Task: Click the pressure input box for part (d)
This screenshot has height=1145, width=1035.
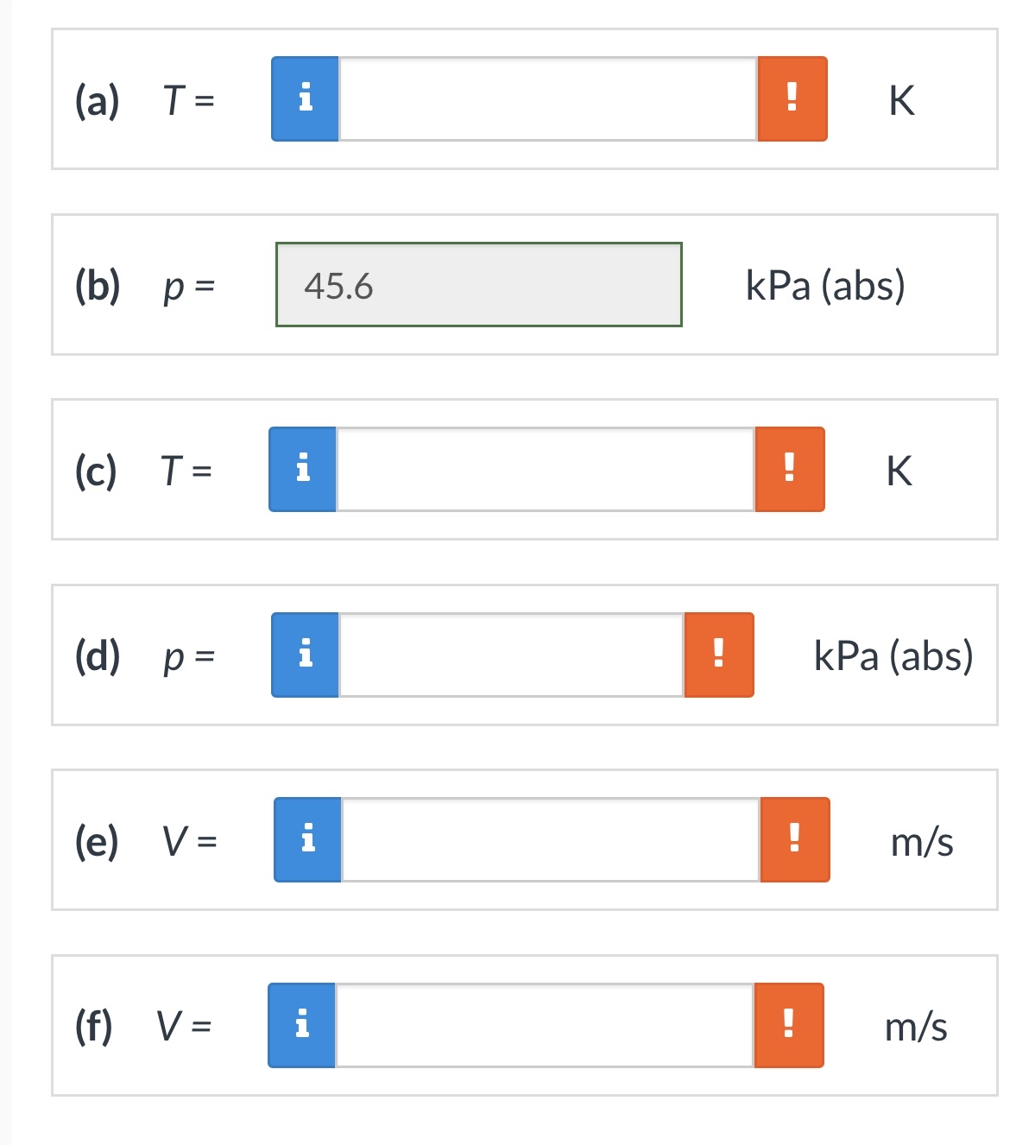Action: pyautogui.click(x=512, y=656)
